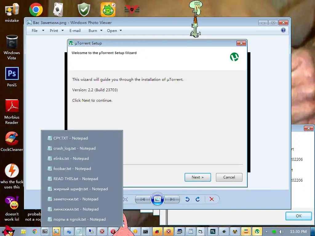
Task: Rotate the image counterclockwise
Action: (187, 199)
